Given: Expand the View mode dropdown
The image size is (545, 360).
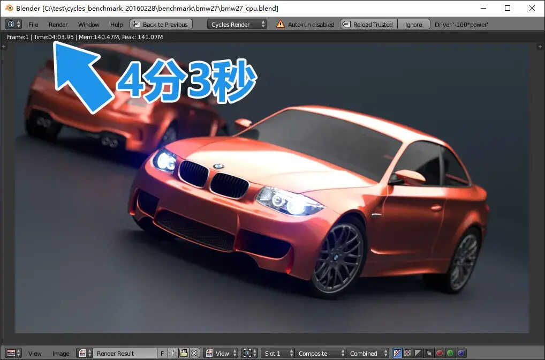Looking at the screenshot, I should pyautogui.click(x=221, y=354).
